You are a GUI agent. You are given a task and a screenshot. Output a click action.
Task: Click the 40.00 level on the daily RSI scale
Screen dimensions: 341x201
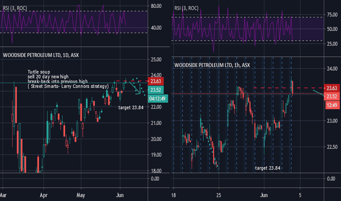pos(156,28)
